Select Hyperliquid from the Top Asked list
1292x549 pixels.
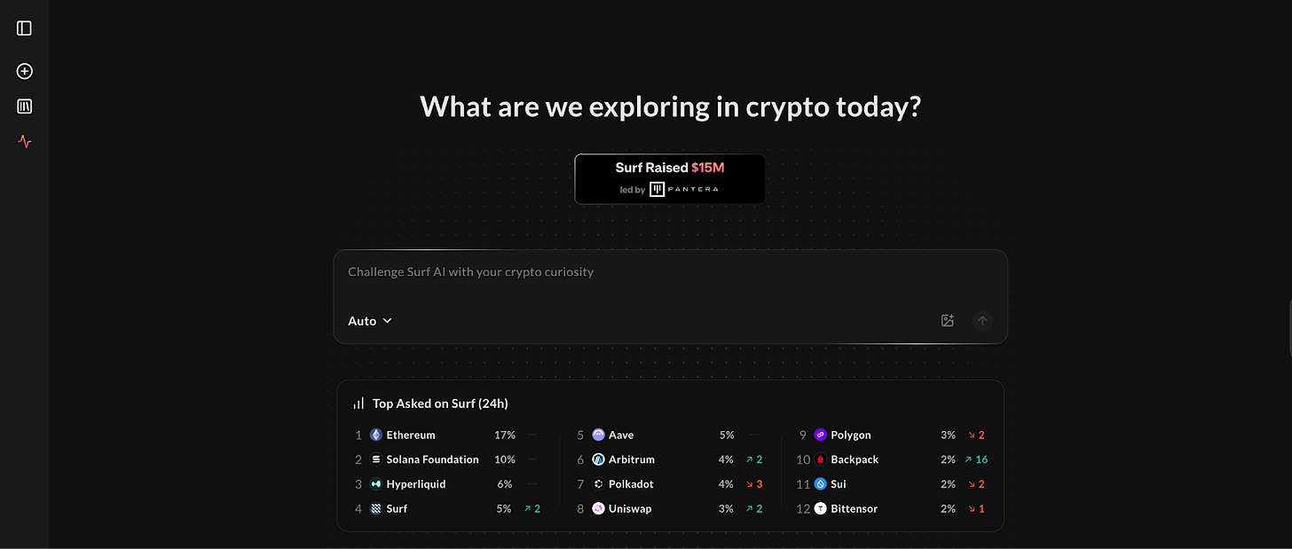click(x=414, y=484)
